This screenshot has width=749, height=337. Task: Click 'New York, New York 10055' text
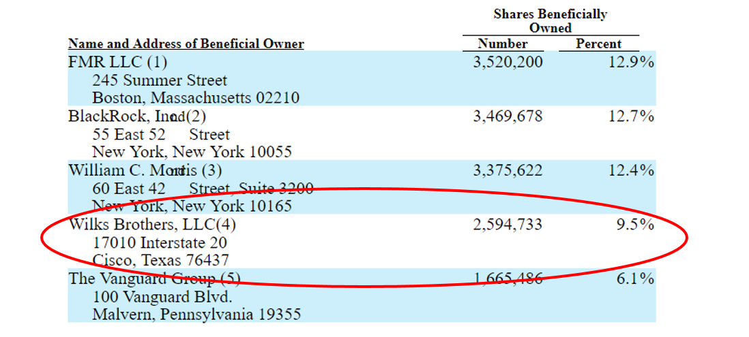(192, 153)
